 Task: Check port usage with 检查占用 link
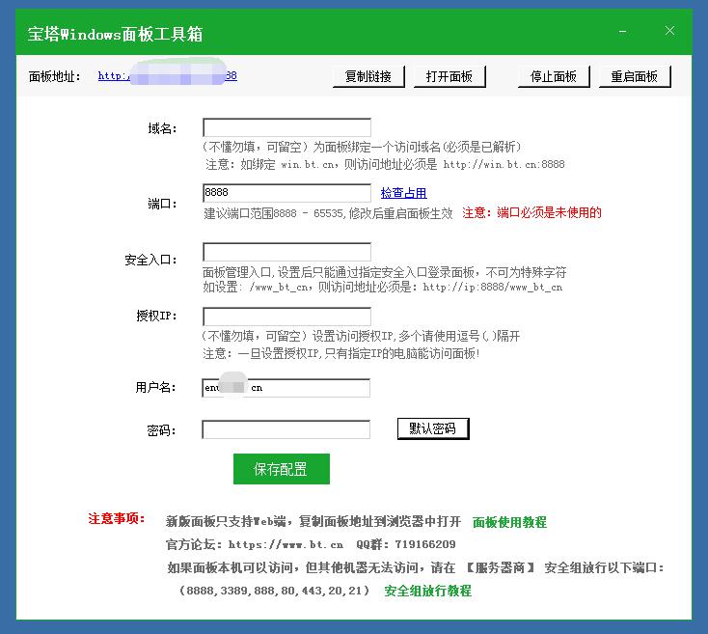pyautogui.click(x=403, y=194)
